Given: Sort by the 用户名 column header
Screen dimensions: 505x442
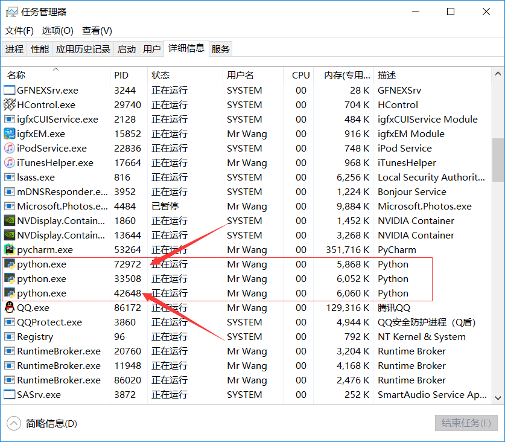Looking at the screenshot, I should [x=253, y=75].
